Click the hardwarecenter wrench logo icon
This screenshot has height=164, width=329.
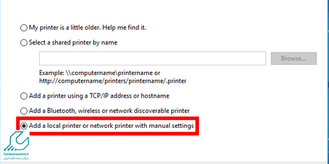pos(16,141)
